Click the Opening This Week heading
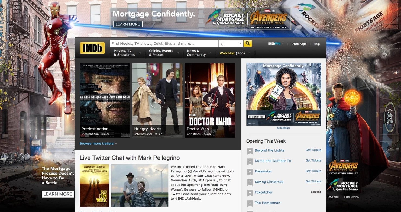401x212 pixels. 266,141
